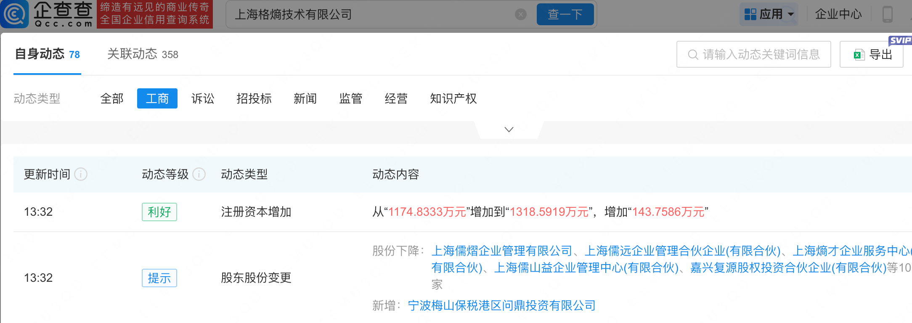The height and width of the screenshot is (323, 912).
Task: Clear the search box with the X icon
Action: pyautogui.click(x=521, y=14)
